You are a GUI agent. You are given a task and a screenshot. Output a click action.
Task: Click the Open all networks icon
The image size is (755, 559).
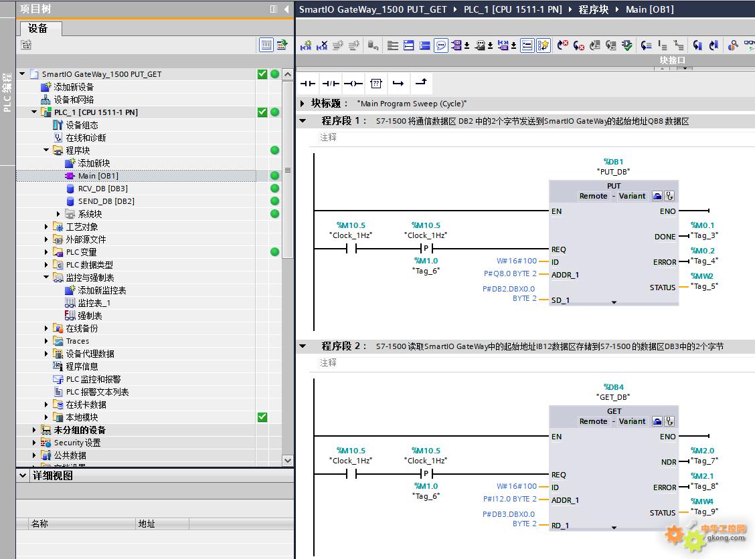pyautogui.click(x=409, y=45)
